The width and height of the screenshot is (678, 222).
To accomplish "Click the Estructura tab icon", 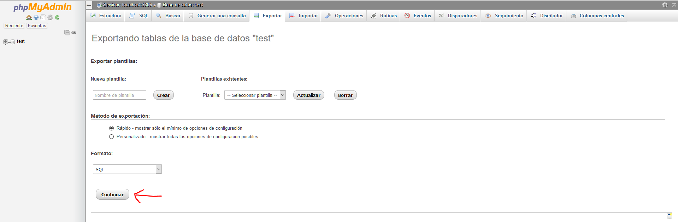I will (x=93, y=16).
